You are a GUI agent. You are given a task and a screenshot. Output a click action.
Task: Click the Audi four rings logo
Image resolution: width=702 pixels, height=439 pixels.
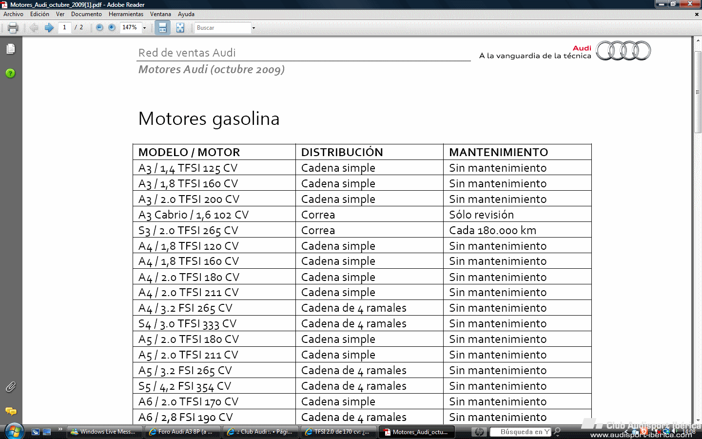coord(624,51)
